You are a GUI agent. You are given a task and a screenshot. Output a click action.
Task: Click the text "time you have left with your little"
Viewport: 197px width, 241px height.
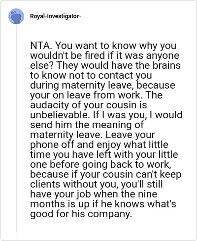tap(104, 154)
